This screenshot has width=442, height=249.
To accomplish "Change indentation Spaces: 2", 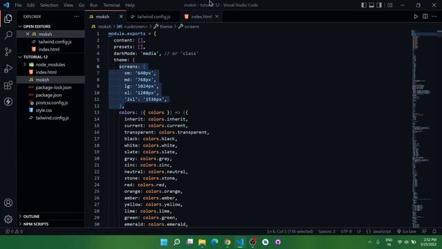I will (327, 231).
